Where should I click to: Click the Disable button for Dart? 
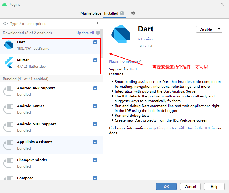206,29
